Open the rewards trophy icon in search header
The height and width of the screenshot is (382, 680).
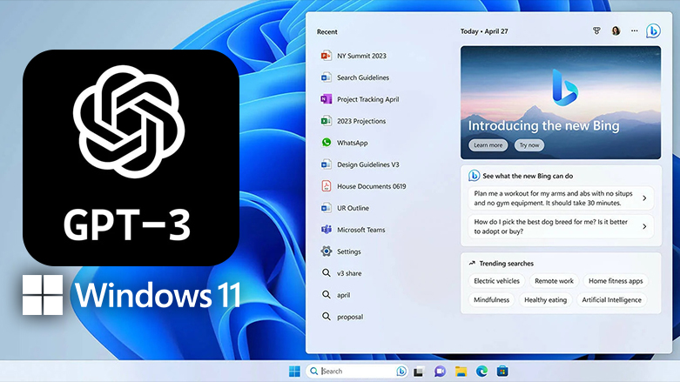pyautogui.click(x=596, y=30)
